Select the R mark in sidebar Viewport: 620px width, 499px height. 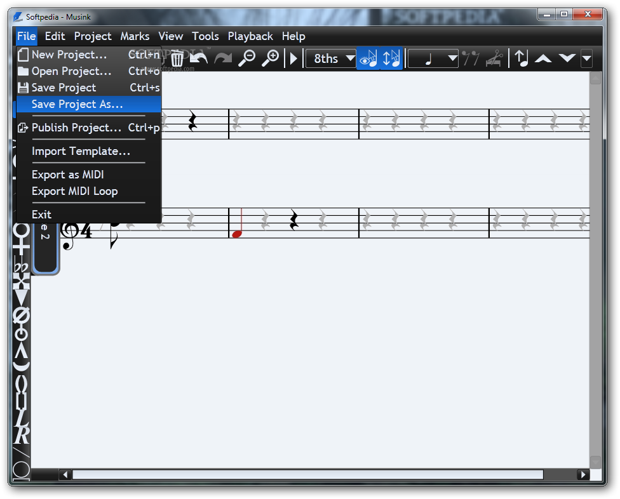(22, 436)
